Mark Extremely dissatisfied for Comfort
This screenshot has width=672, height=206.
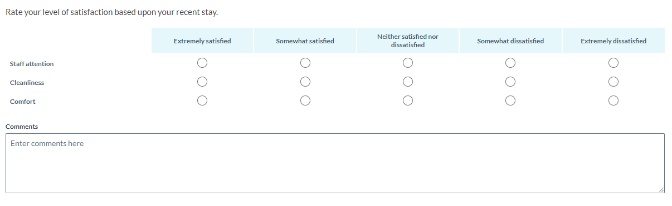[x=613, y=101]
